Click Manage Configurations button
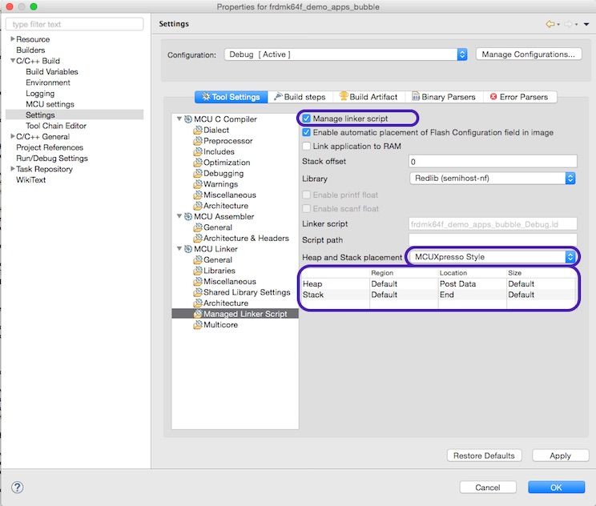The image size is (596, 506). tap(529, 54)
